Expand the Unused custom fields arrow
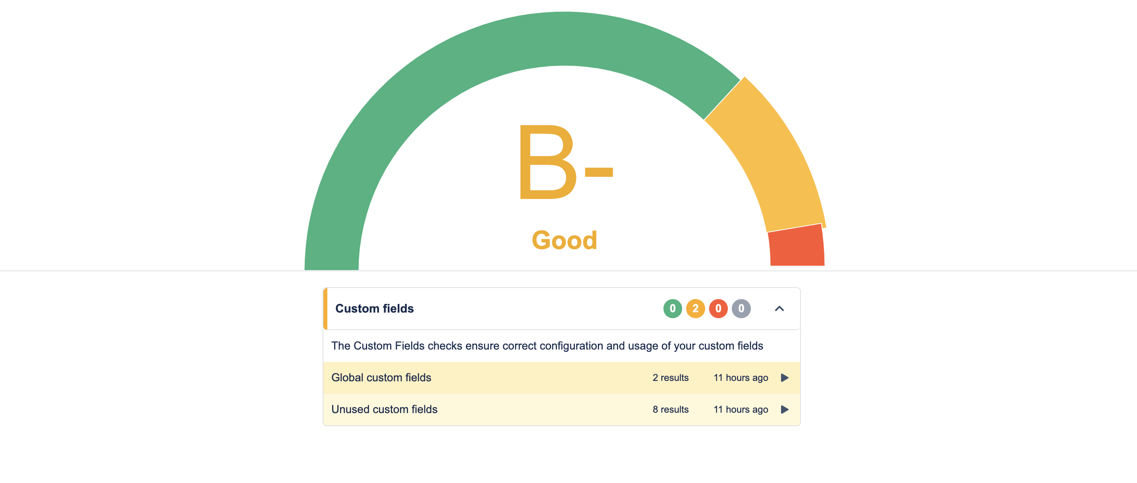Image resolution: width=1137 pixels, height=483 pixels. [x=784, y=409]
